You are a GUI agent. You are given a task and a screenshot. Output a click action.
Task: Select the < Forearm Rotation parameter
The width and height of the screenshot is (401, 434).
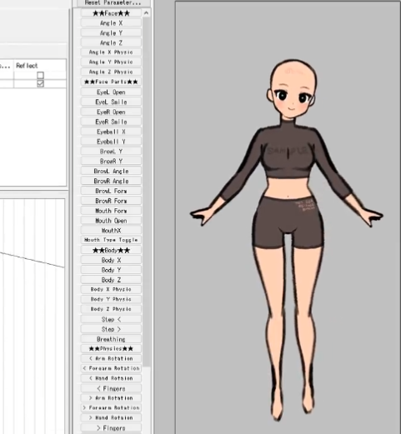tap(111, 368)
